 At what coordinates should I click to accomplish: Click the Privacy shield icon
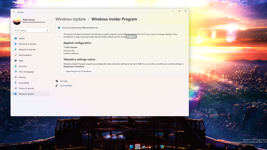click(x=16, y=88)
